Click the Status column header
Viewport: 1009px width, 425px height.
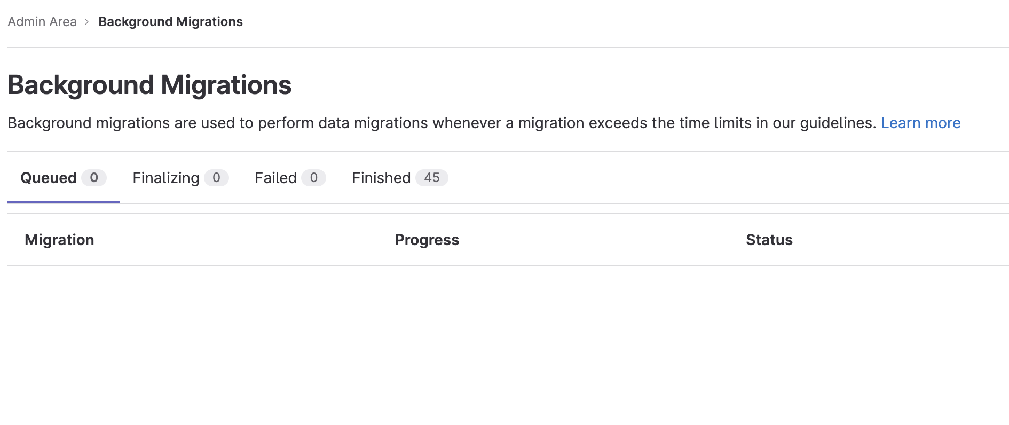[x=769, y=240]
